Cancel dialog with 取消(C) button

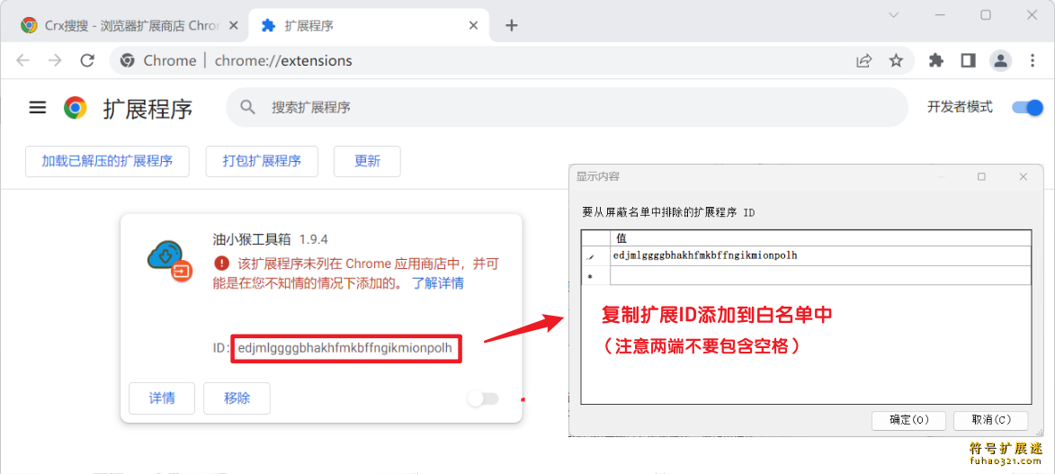coord(991,420)
